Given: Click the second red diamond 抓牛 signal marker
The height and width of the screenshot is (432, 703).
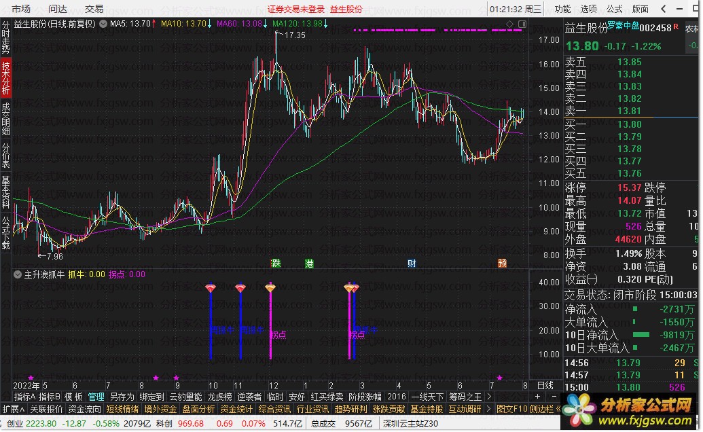Looking at the screenshot, I should (x=240, y=288).
